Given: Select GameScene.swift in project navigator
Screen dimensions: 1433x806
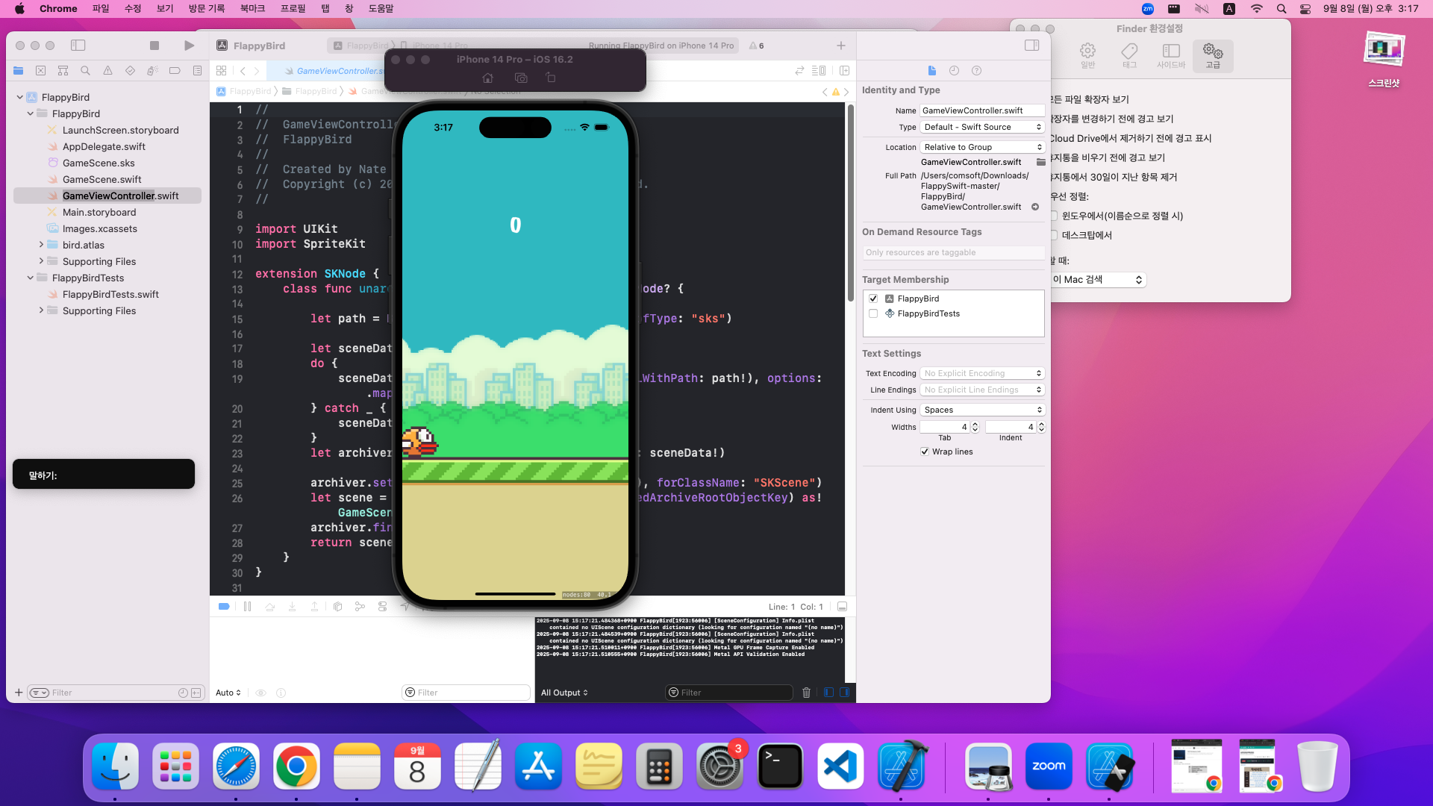Looking at the screenshot, I should (x=102, y=179).
